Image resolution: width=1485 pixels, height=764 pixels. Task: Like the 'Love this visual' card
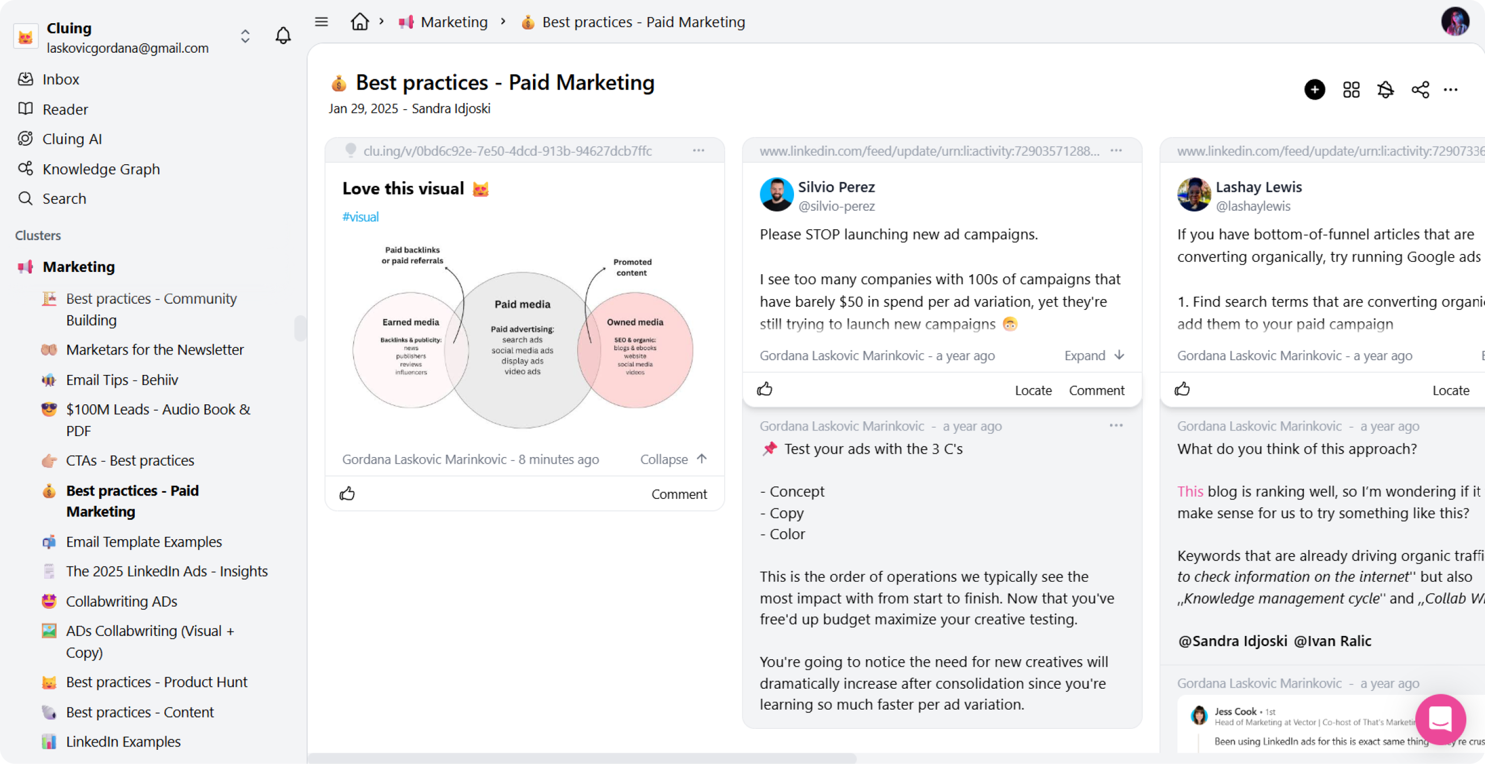click(347, 494)
